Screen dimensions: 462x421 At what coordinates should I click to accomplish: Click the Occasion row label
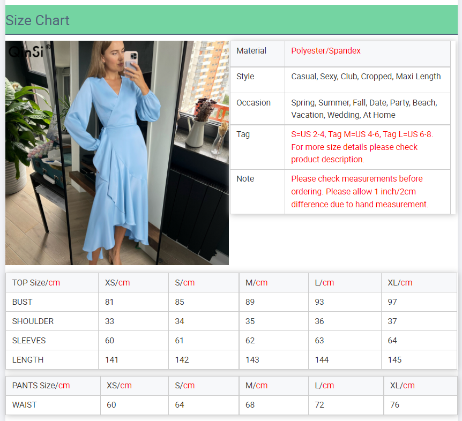[254, 103]
